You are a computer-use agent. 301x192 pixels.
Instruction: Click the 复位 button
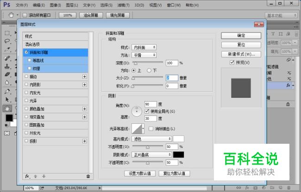pos(241,45)
